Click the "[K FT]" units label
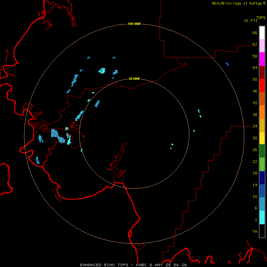Viewport: 267px width, 267px height. (251, 21)
